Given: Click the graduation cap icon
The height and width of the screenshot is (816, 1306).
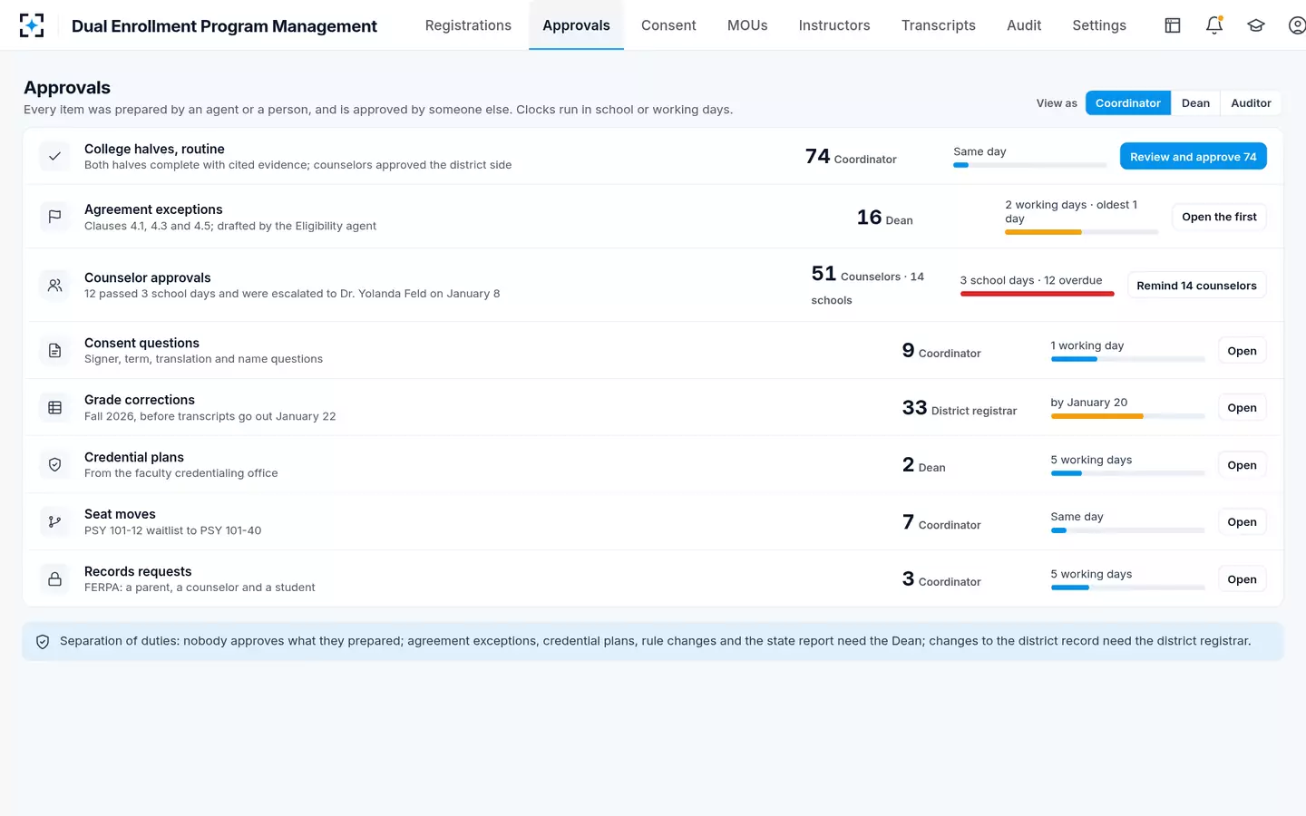Looking at the screenshot, I should [1256, 25].
